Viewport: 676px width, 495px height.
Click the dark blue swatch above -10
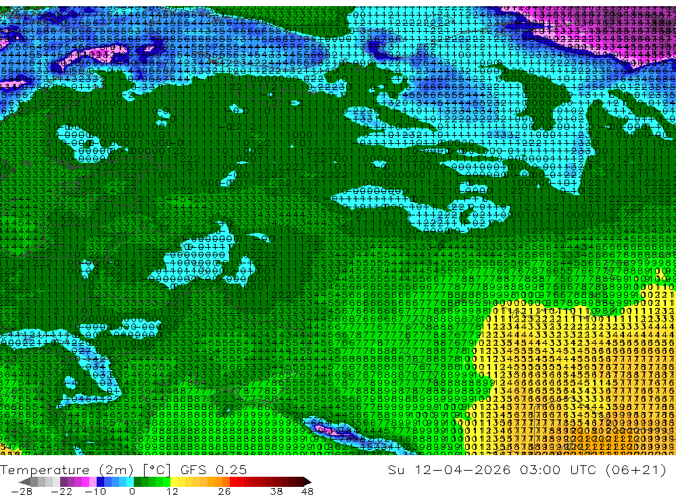101,481
